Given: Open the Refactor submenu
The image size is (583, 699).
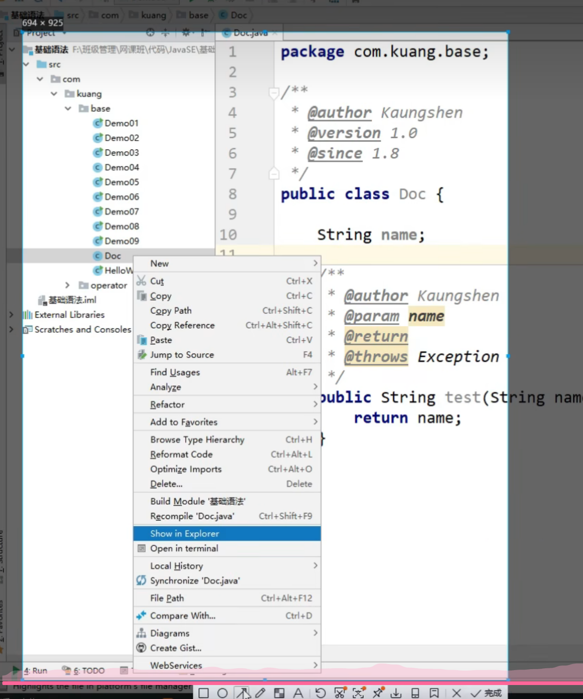Looking at the screenshot, I should click(227, 404).
